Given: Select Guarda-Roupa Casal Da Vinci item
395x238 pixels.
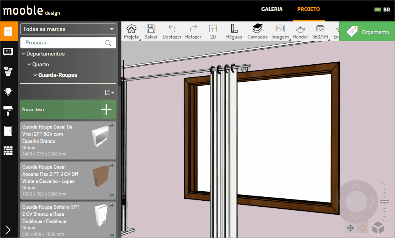Looking at the screenshot, I should 68,140.
